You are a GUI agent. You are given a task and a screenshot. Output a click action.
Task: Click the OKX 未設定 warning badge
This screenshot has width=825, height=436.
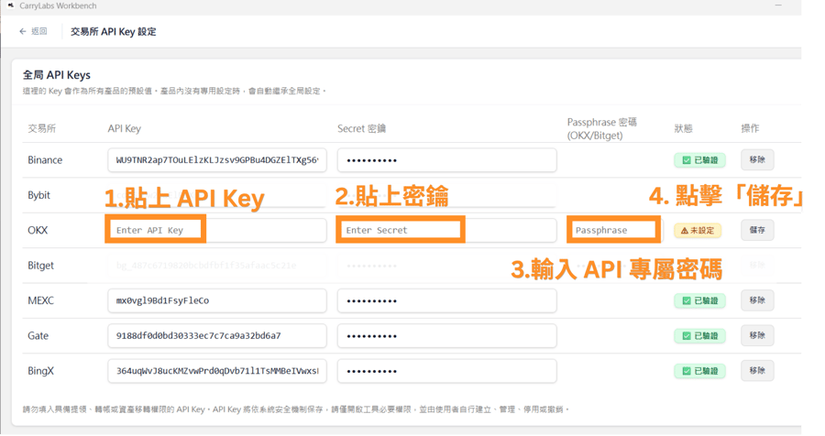pos(698,230)
